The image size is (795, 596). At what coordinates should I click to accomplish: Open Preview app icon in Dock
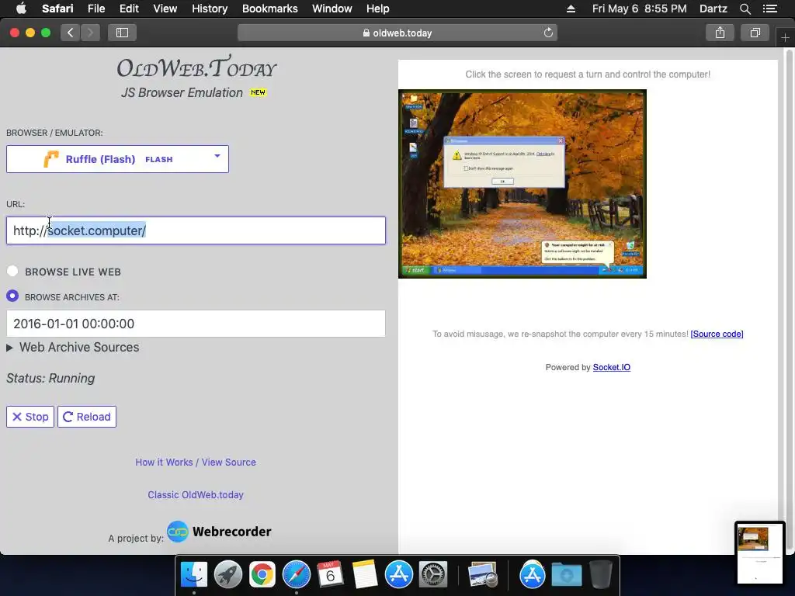[x=483, y=575]
